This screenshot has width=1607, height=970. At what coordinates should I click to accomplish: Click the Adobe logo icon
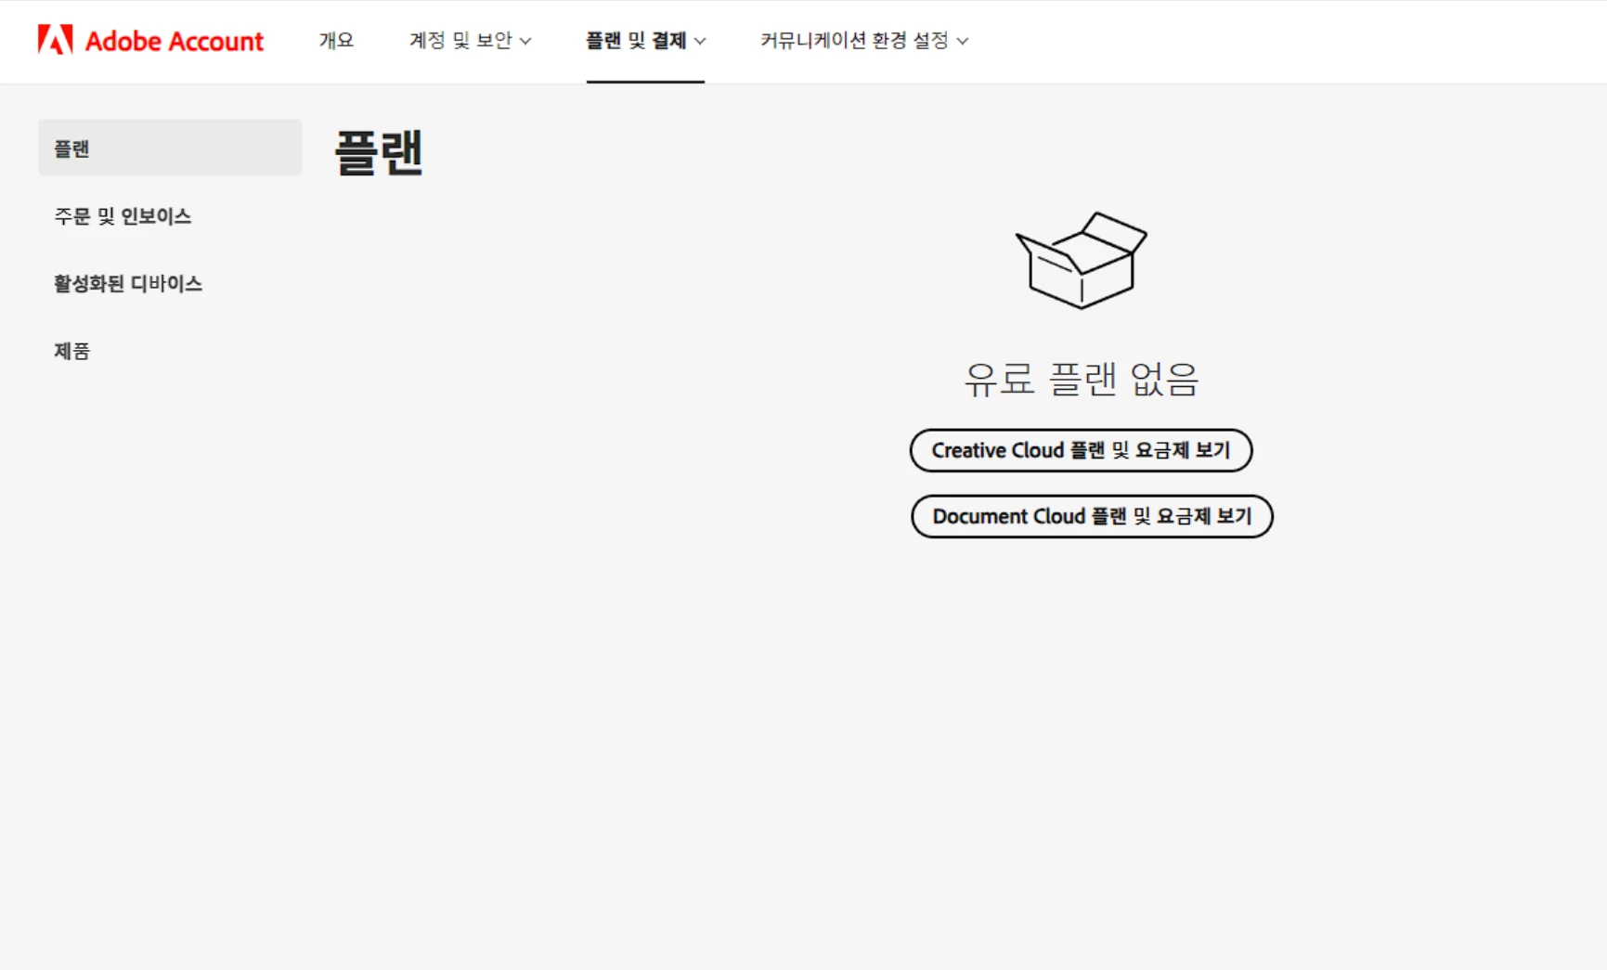[x=55, y=40]
